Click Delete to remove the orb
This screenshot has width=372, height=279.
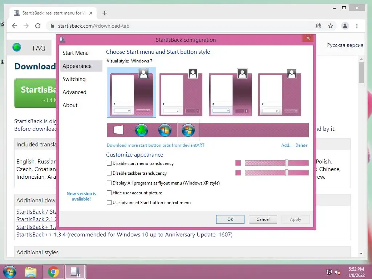point(301,145)
